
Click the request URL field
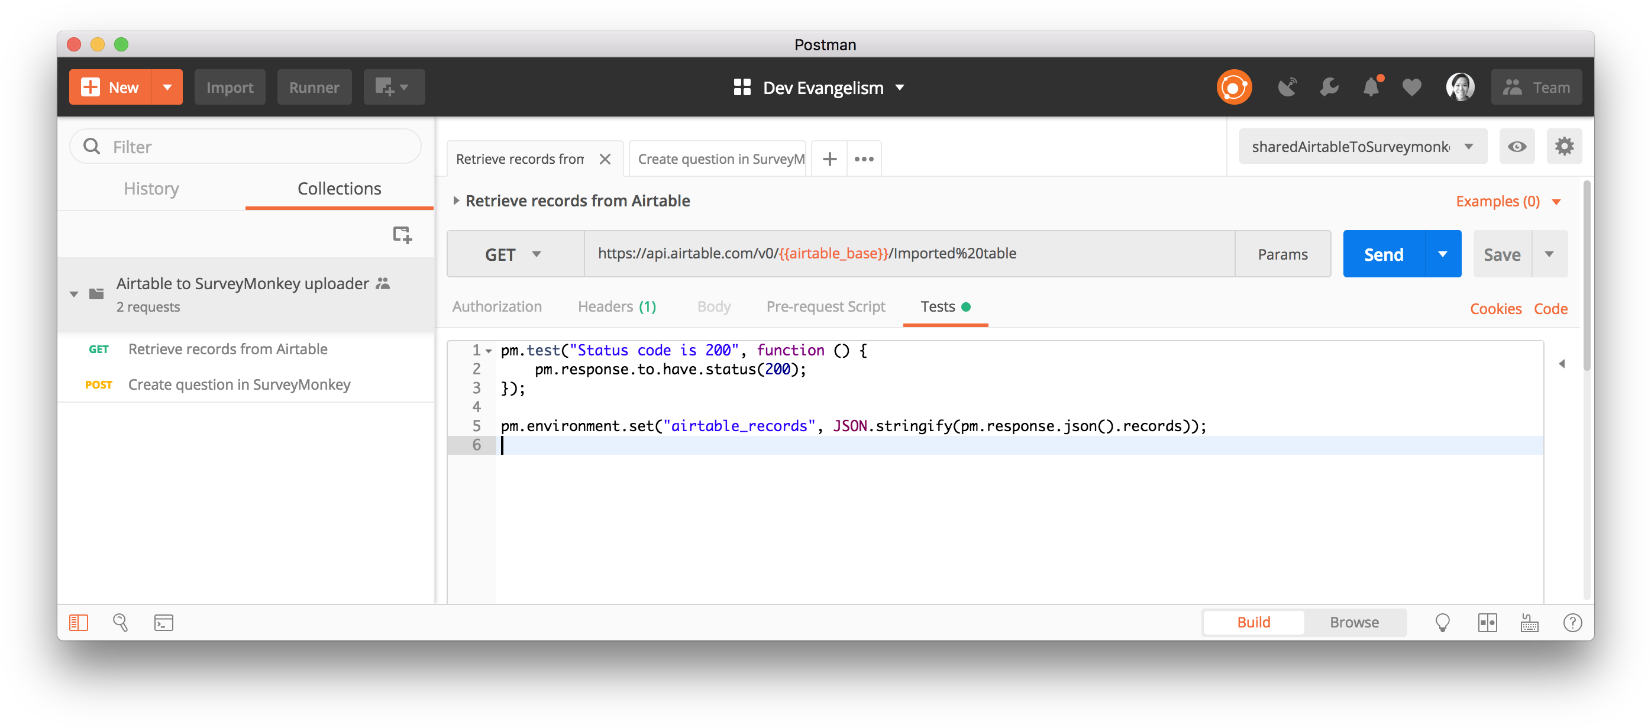[x=909, y=254]
